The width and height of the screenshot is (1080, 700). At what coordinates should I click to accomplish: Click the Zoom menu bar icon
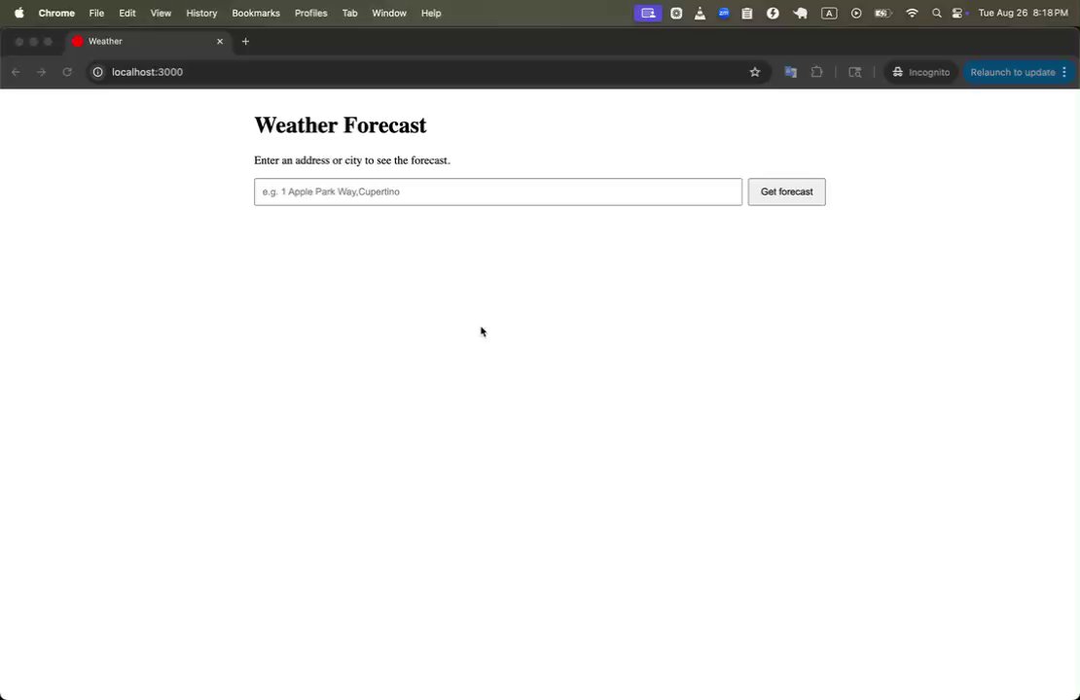(724, 13)
